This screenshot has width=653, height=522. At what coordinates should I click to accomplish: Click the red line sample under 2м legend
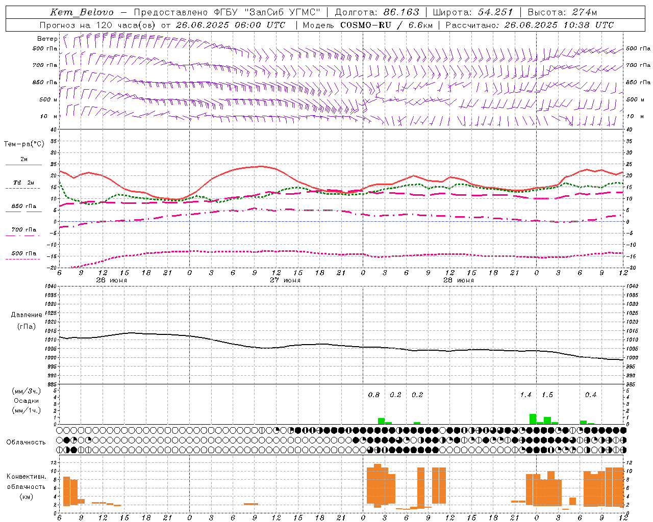pos(23,165)
